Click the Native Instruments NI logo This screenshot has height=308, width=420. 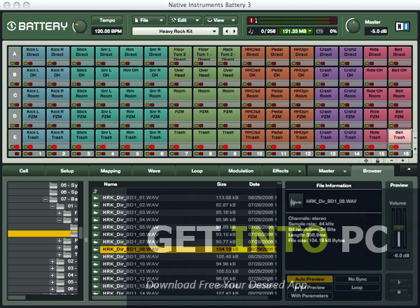402,27
